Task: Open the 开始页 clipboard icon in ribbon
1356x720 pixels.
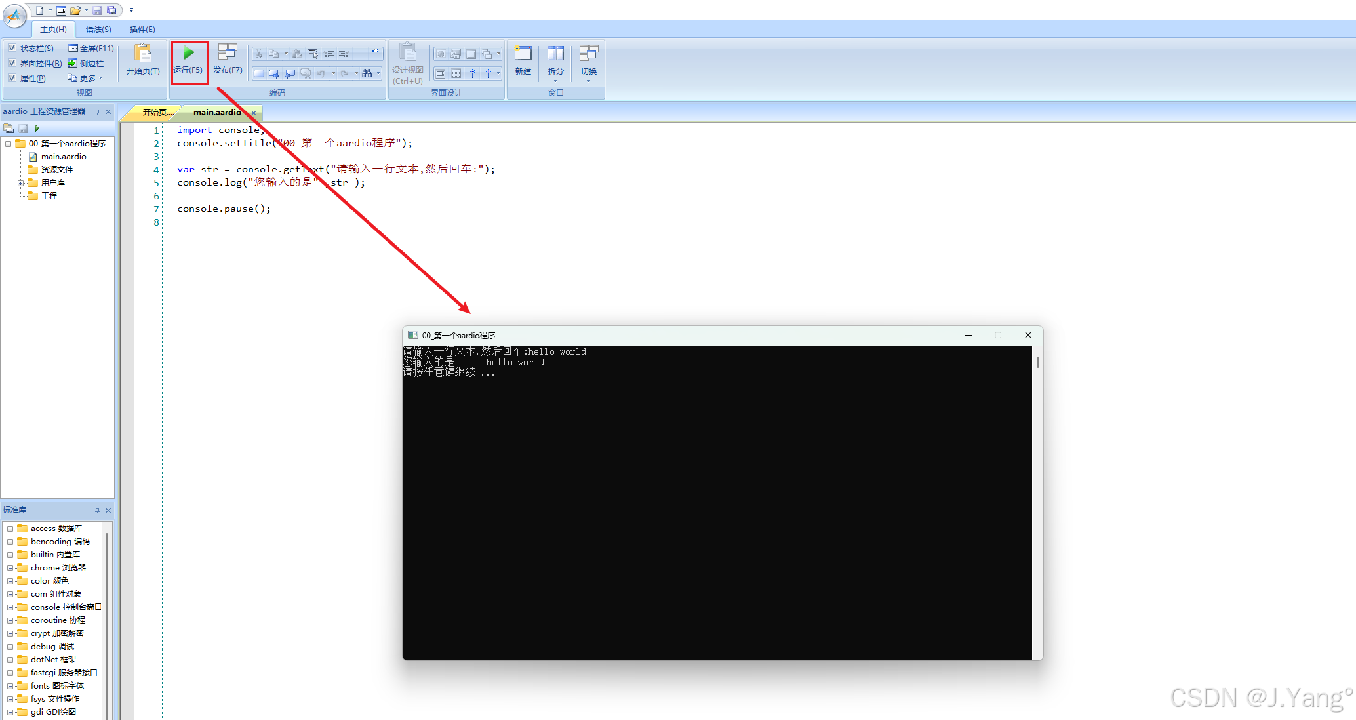Action: click(x=142, y=54)
